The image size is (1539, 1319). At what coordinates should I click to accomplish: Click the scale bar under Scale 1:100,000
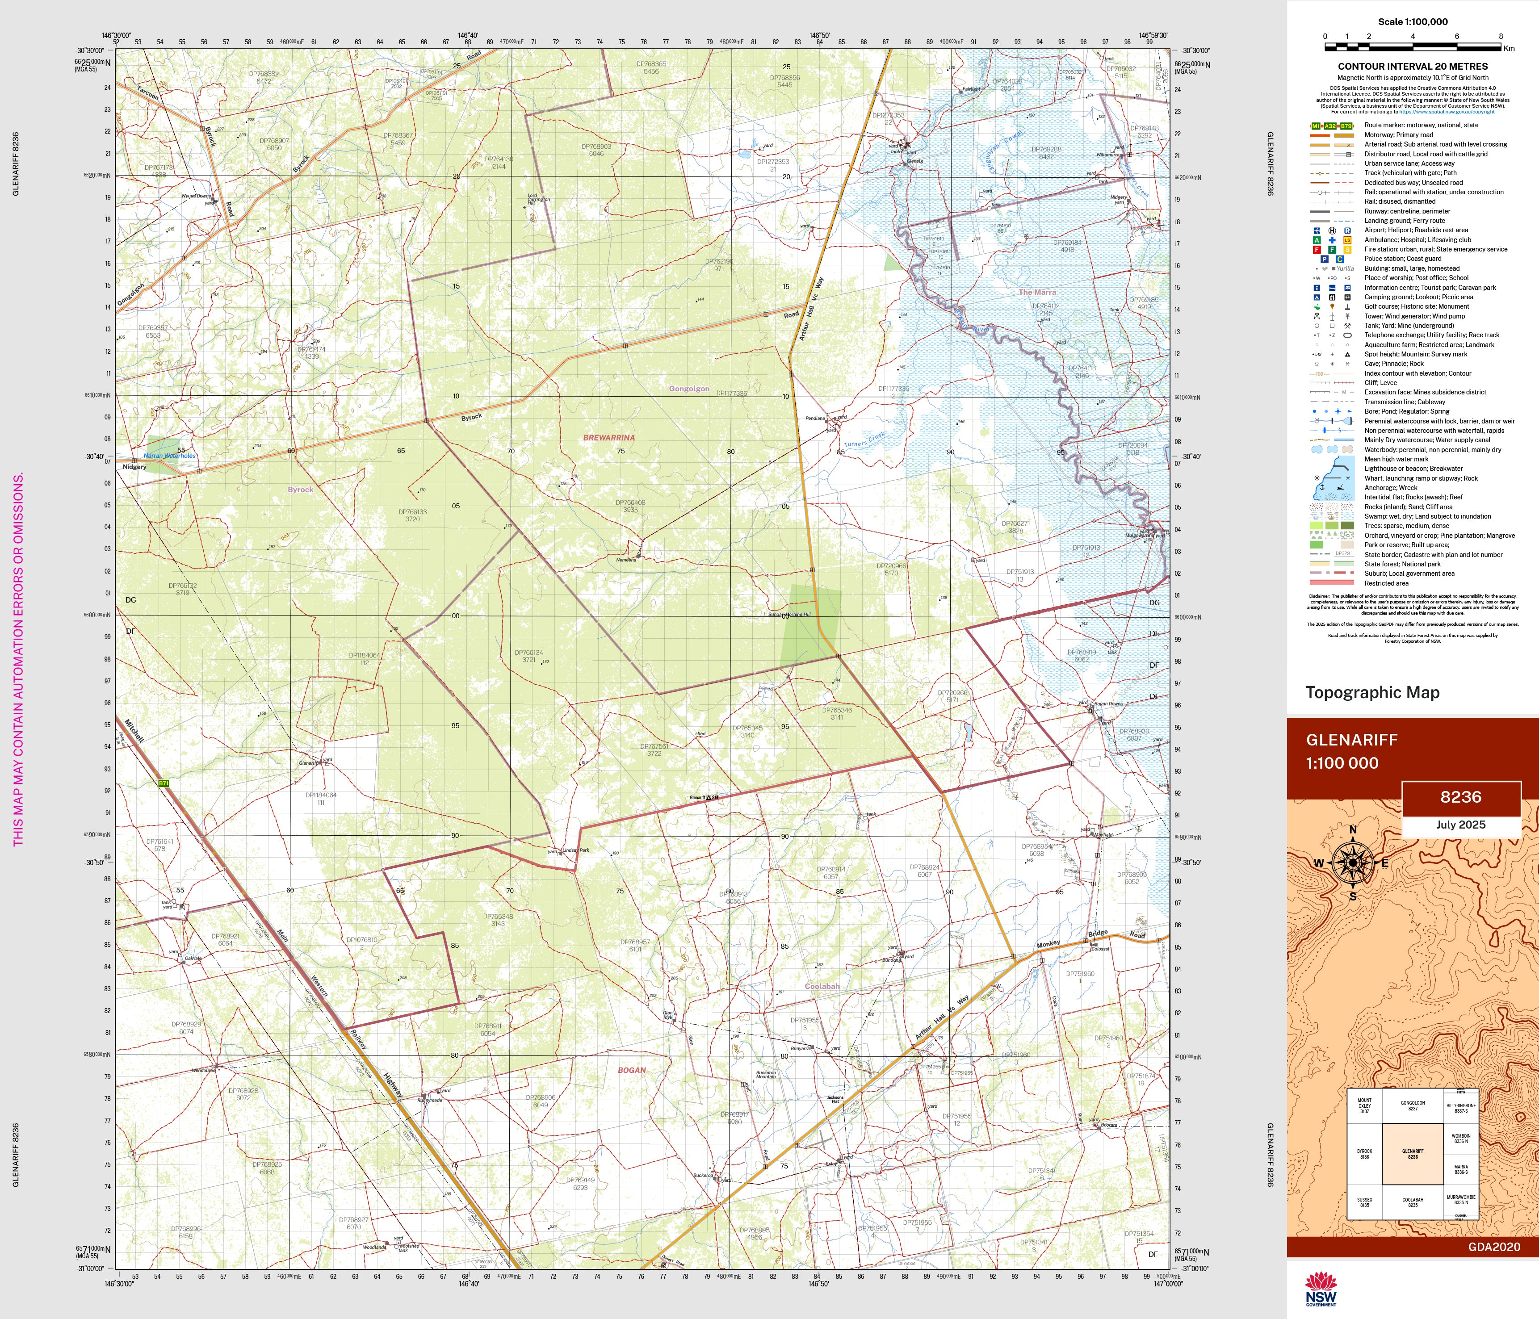pos(1413,47)
